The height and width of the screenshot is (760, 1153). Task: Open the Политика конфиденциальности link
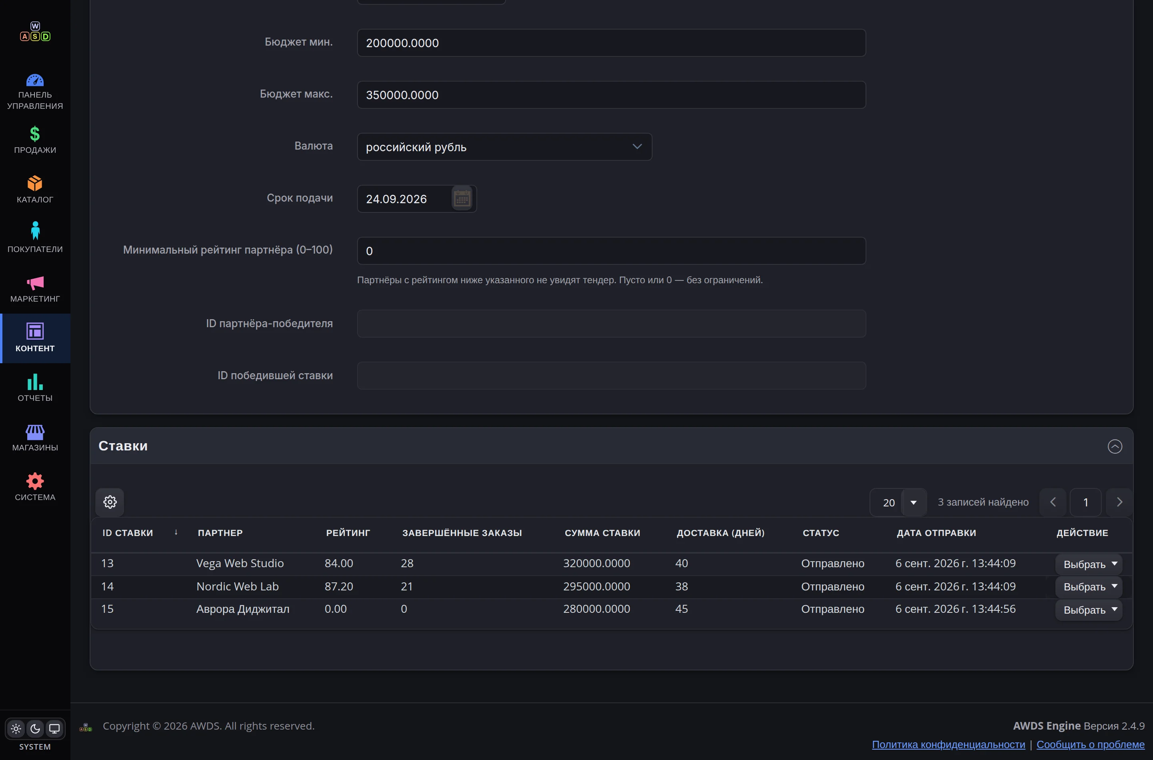click(x=948, y=744)
